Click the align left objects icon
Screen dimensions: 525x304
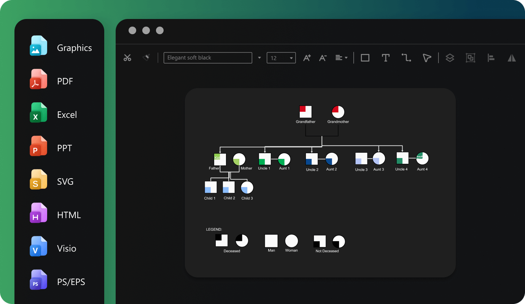(491, 58)
